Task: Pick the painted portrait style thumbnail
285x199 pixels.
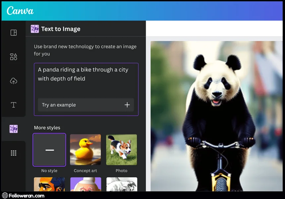Action: coord(49,184)
